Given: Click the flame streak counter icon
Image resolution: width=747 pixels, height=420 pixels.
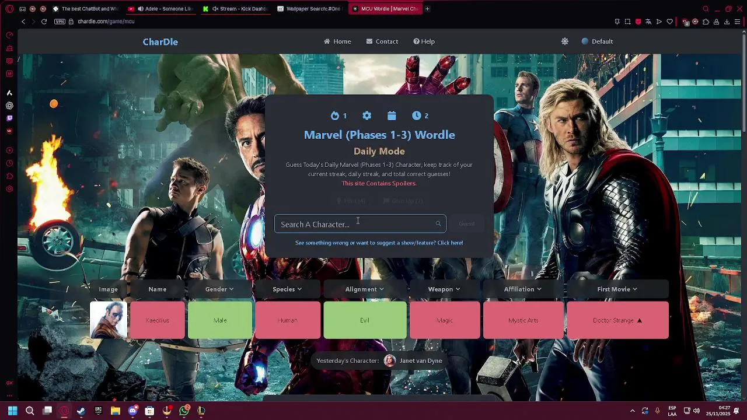Looking at the screenshot, I should click(x=335, y=116).
